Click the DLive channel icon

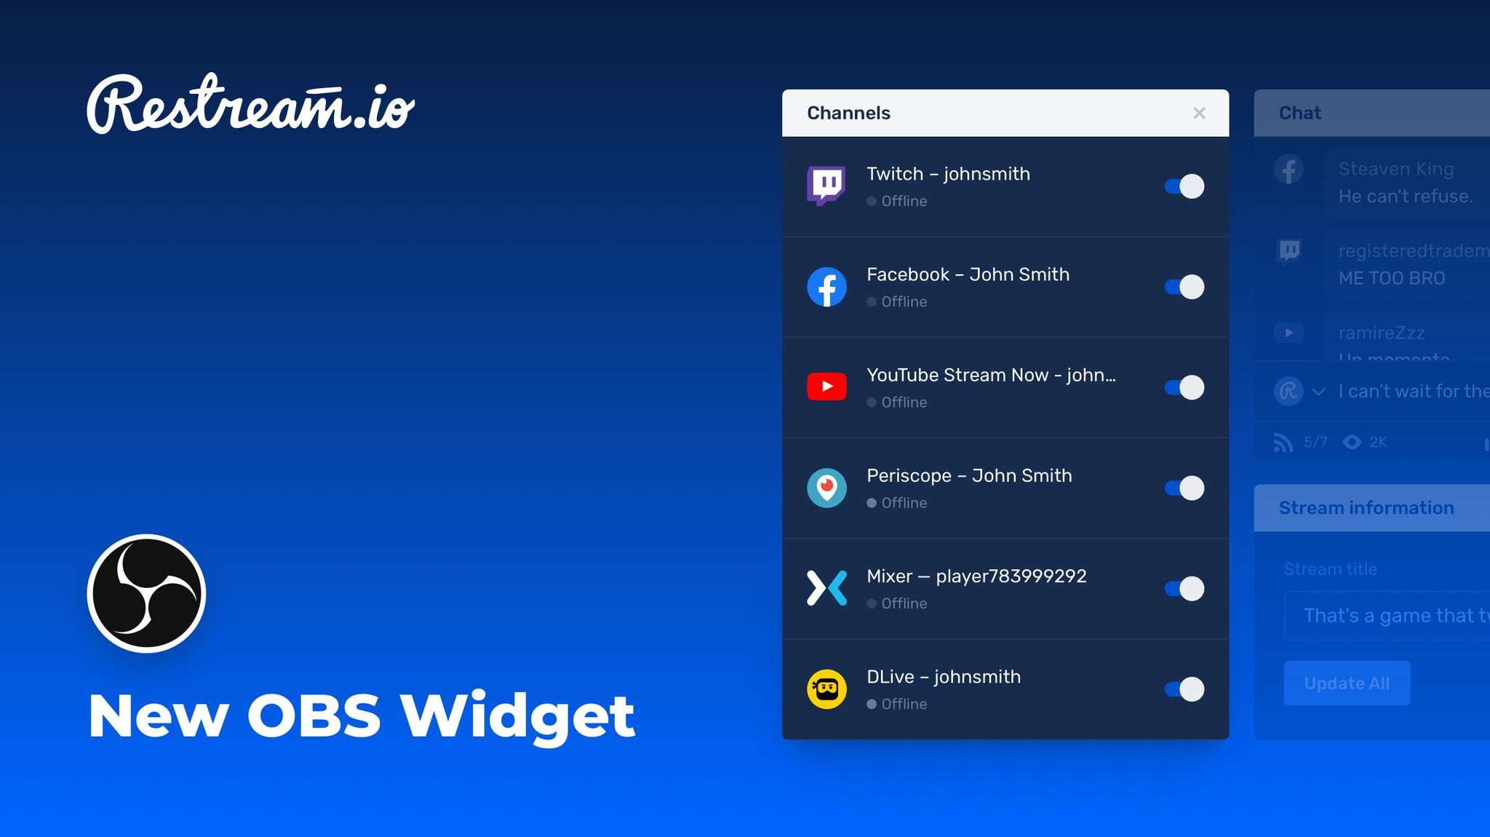828,688
